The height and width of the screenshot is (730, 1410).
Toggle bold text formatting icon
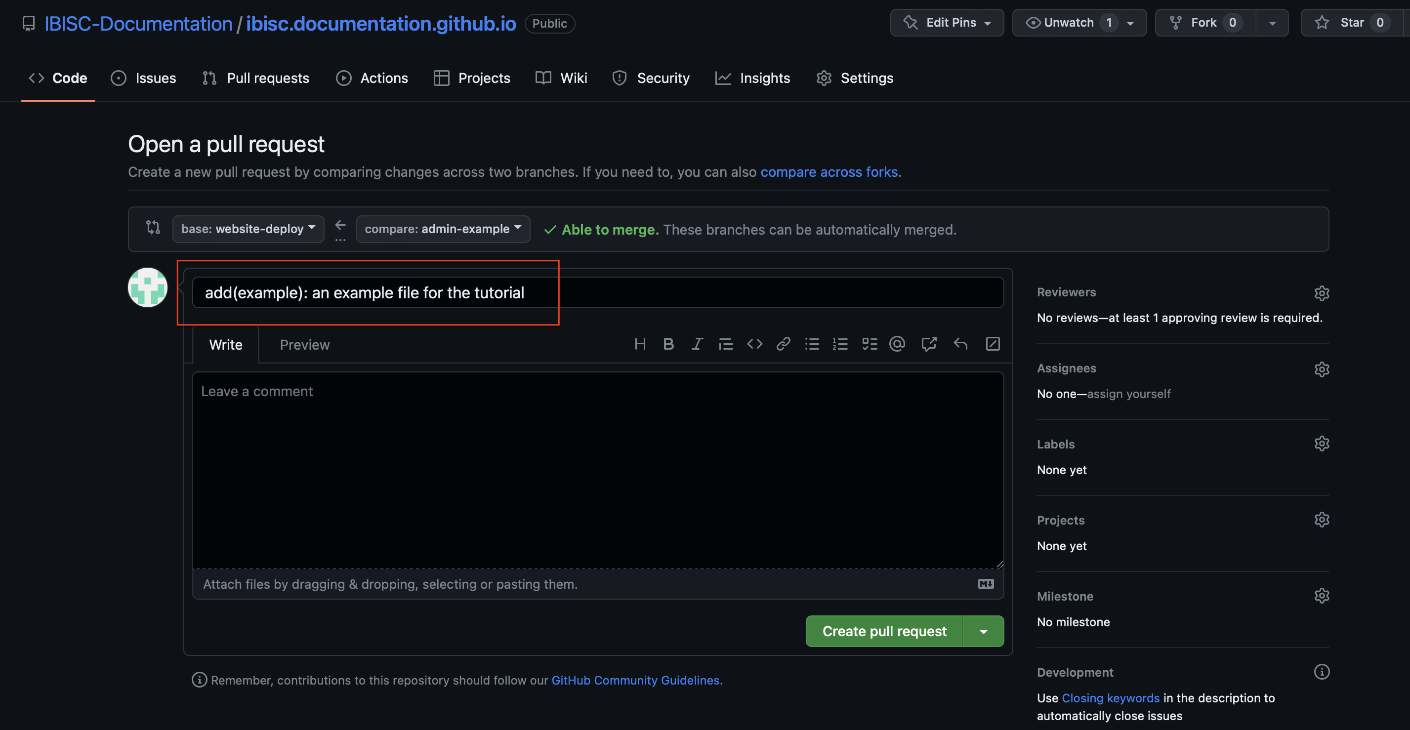coord(668,344)
